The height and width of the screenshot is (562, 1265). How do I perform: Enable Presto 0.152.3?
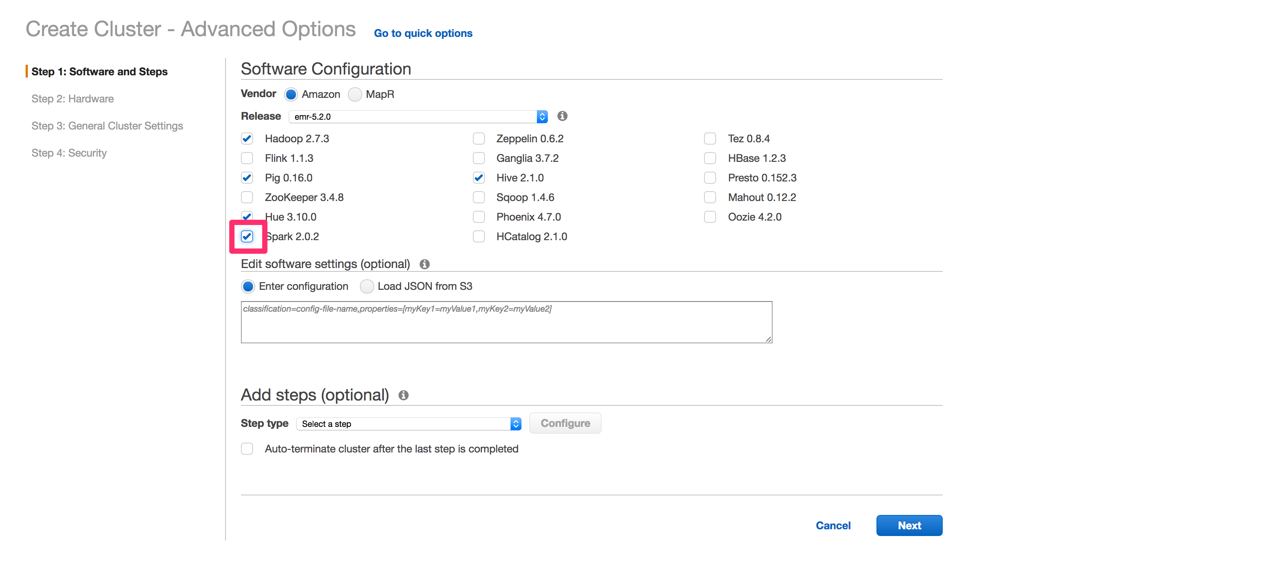pos(710,178)
